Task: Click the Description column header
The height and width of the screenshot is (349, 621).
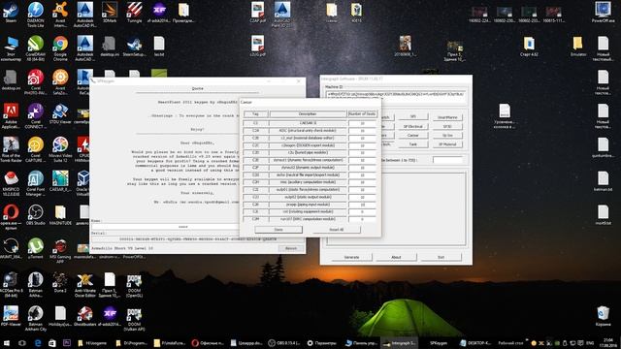Action: [x=308, y=114]
